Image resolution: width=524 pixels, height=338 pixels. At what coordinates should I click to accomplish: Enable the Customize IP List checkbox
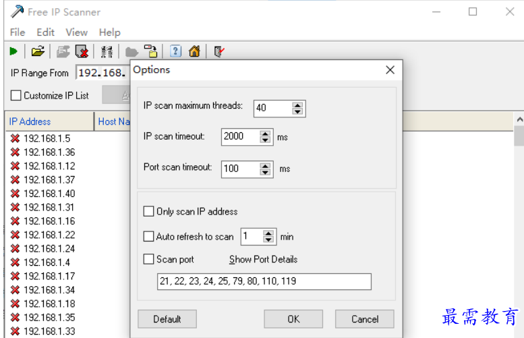pyautogui.click(x=16, y=95)
